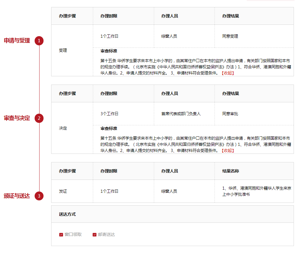Viewport: 308px width, 254px height.
Task: Click the 结果名称 column header
Action: 230,171
